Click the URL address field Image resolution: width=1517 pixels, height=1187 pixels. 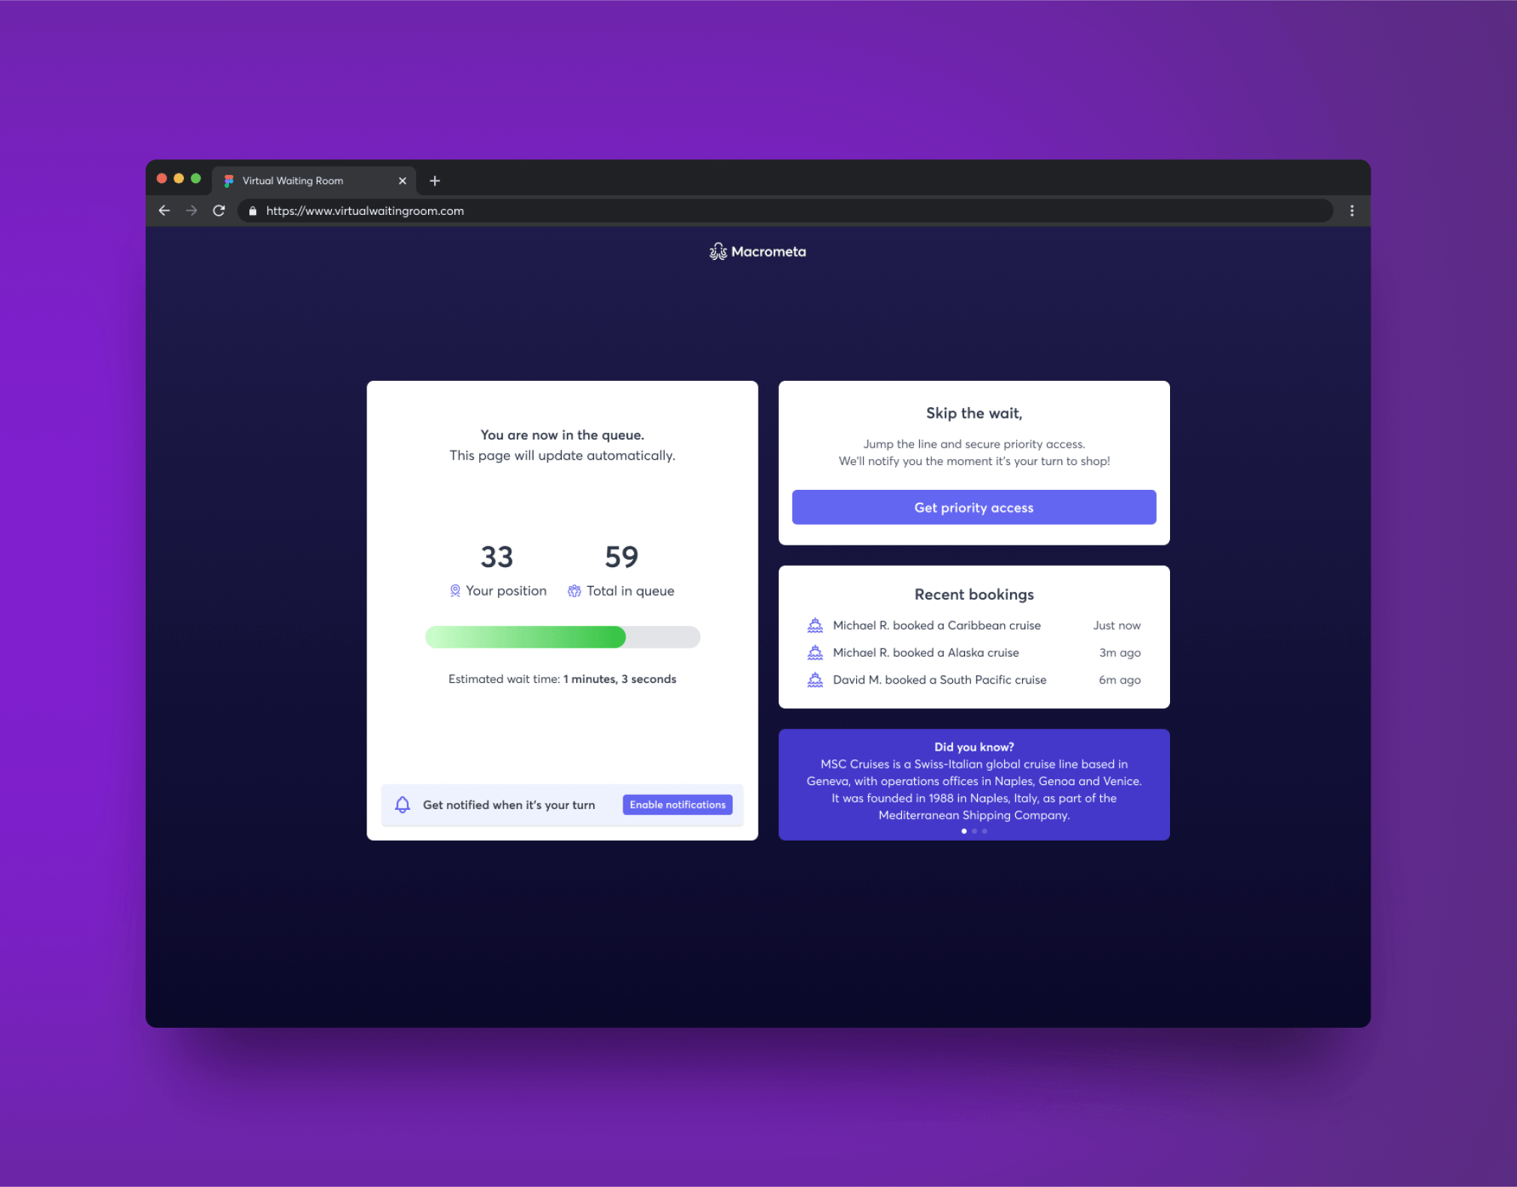click(x=676, y=211)
